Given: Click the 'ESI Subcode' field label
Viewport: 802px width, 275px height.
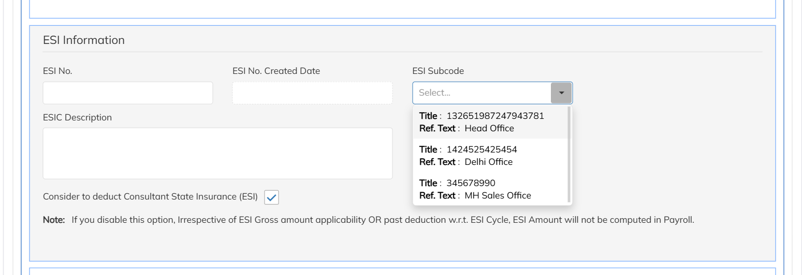Looking at the screenshot, I should (x=438, y=71).
